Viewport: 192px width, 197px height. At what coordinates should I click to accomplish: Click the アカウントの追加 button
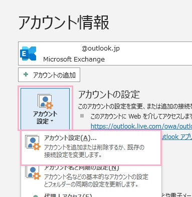[49, 75]
